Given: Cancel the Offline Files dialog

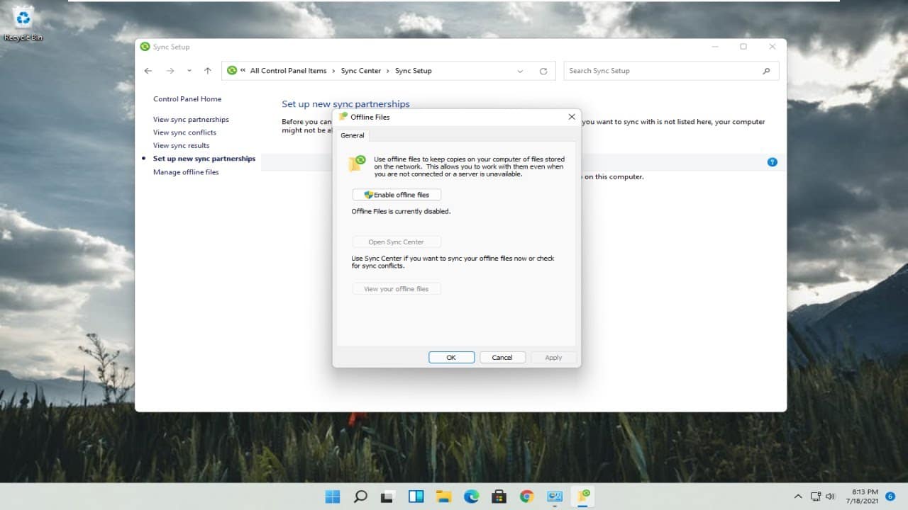Looking at the screenshot, I should click(502, 358).
